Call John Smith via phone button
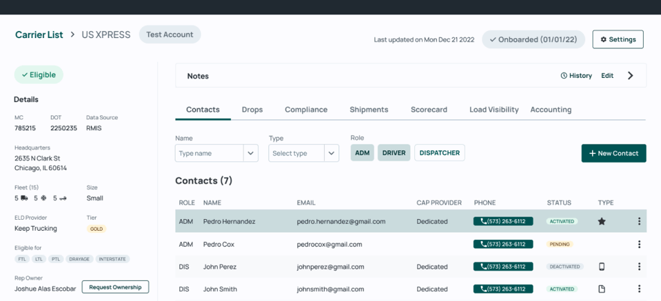 pos(503,289)
